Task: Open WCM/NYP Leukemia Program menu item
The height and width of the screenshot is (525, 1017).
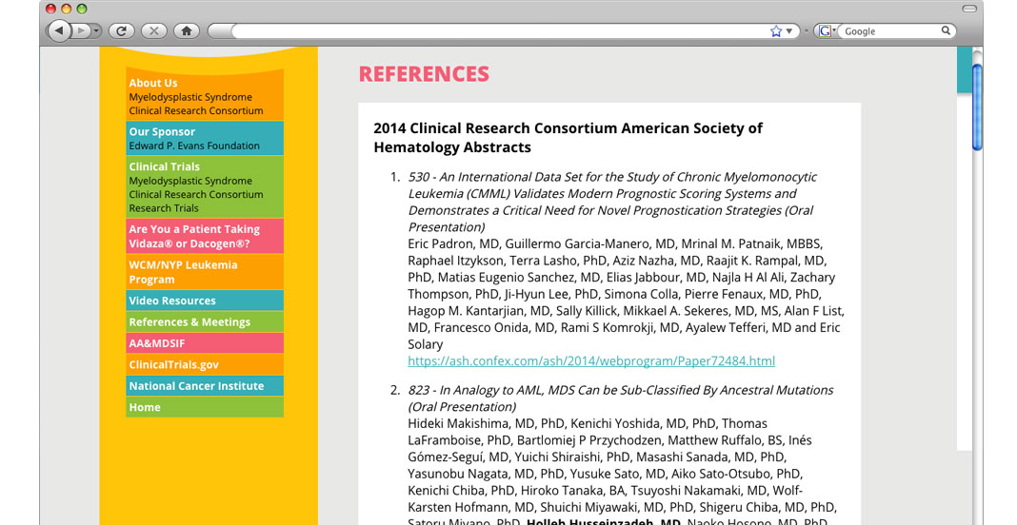Action: tap(205, 272)
